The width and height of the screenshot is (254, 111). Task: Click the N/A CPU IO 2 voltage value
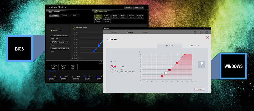(78, 77)
